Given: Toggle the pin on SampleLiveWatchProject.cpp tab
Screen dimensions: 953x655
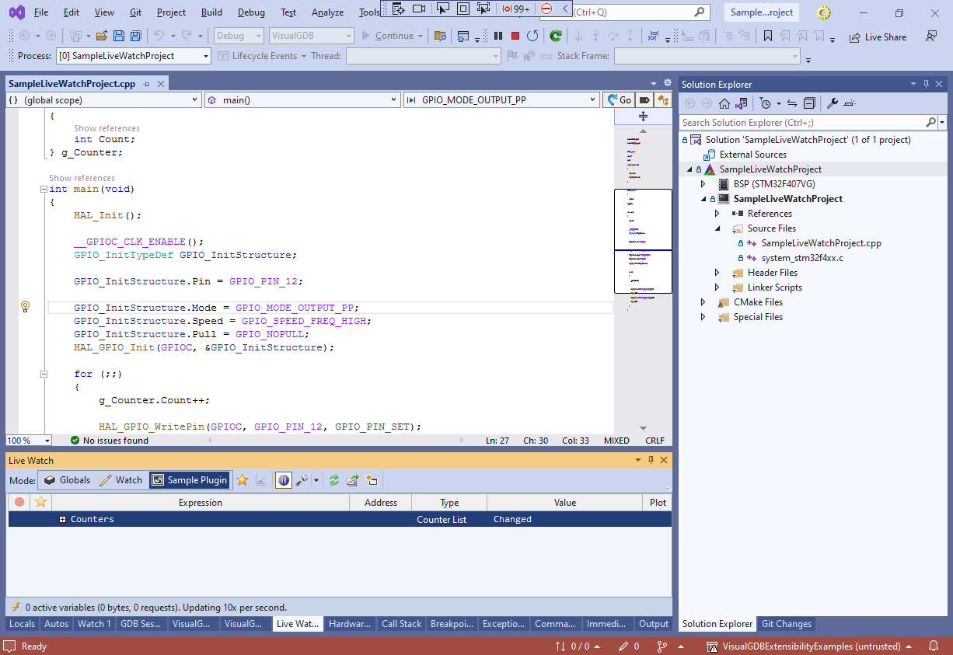Looking at the screenshot, I should coord(146,84).
